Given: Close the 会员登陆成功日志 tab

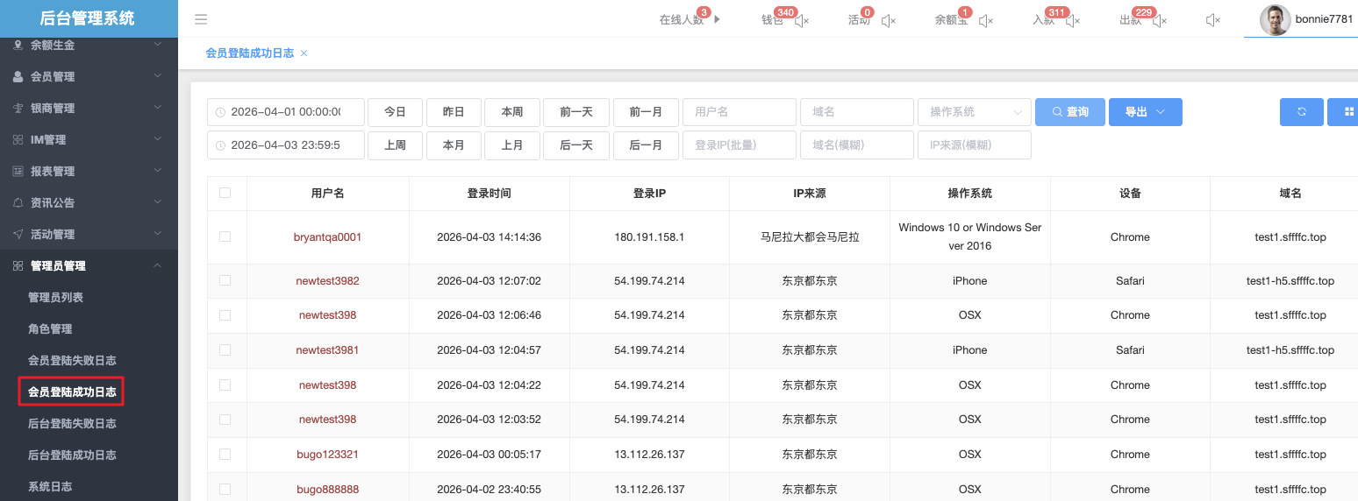Looking at the screenshot, I should point(304,53).
